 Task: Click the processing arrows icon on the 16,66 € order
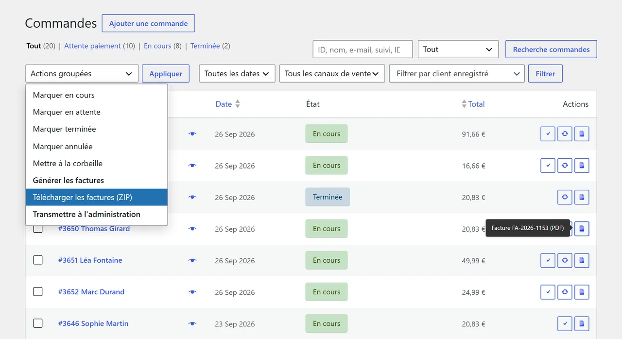point(565,166)
